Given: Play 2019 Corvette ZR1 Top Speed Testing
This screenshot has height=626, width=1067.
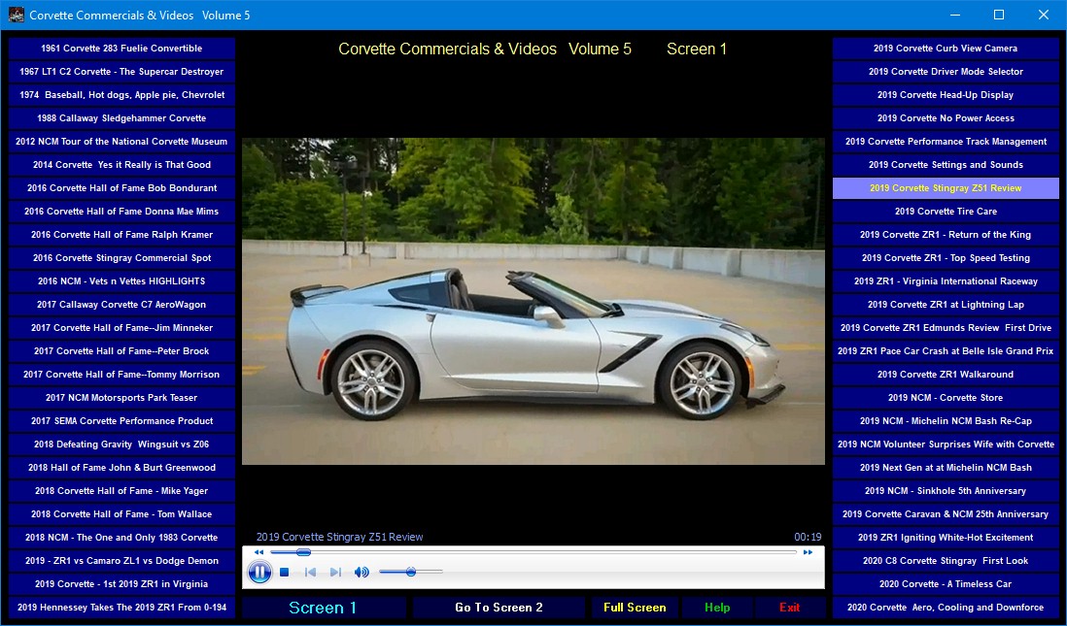Looking at the screenshot, I should click(946, 258).
